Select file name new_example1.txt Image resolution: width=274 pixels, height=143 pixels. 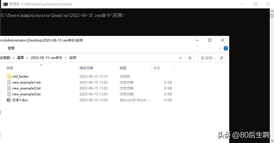coord(26,82)
